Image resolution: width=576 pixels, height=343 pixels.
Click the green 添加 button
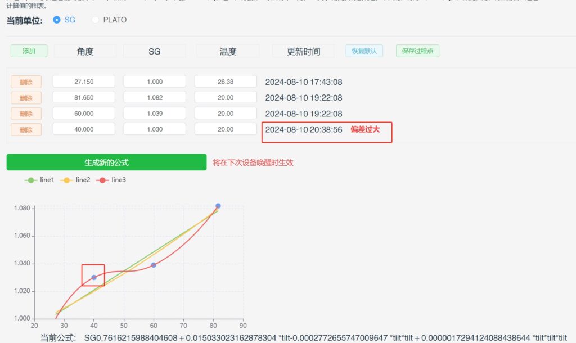[29, 51]
